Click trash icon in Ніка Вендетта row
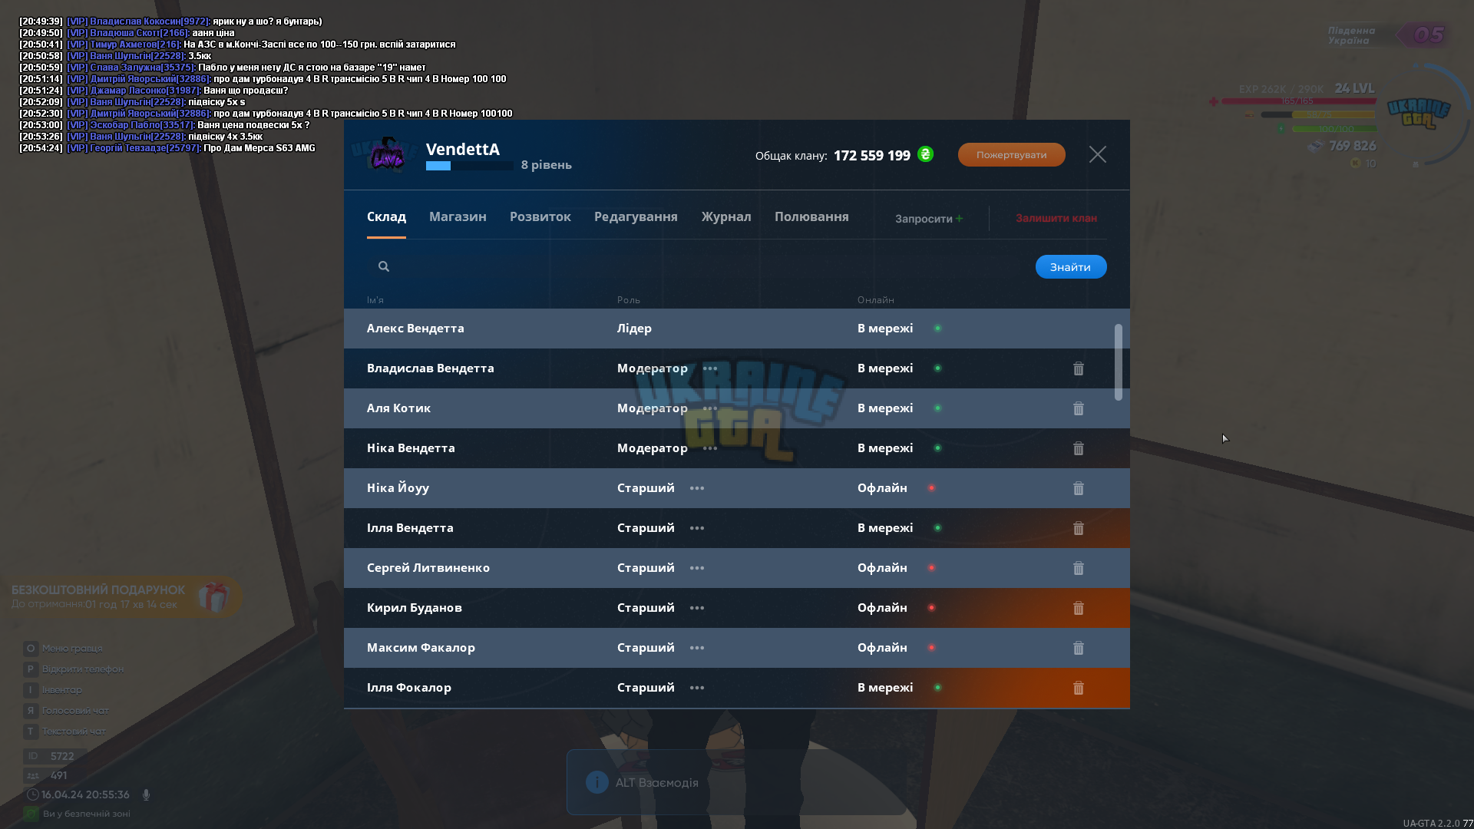The height and width of the screenshot is (829, 1474). click(1078, 448)
